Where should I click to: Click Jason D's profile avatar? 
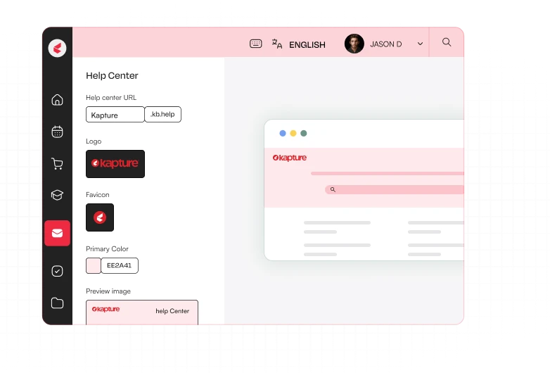[x=354, y=44]
